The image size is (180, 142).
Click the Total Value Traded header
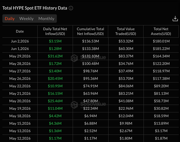tap(126, 31)
